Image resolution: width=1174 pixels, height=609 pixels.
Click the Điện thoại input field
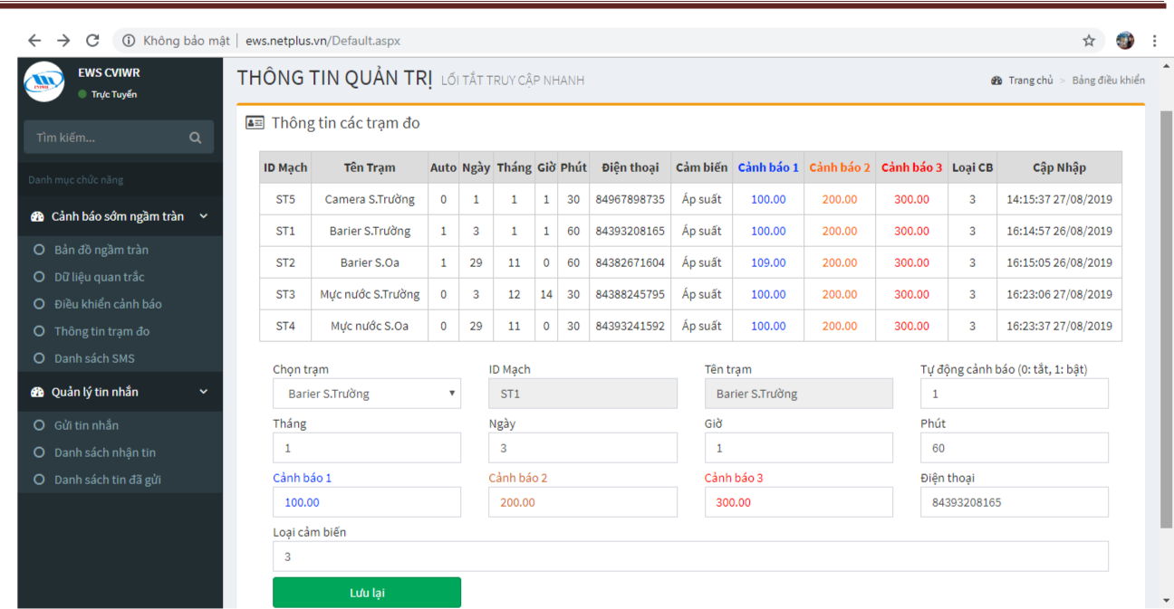click(x=1015, y=502)
